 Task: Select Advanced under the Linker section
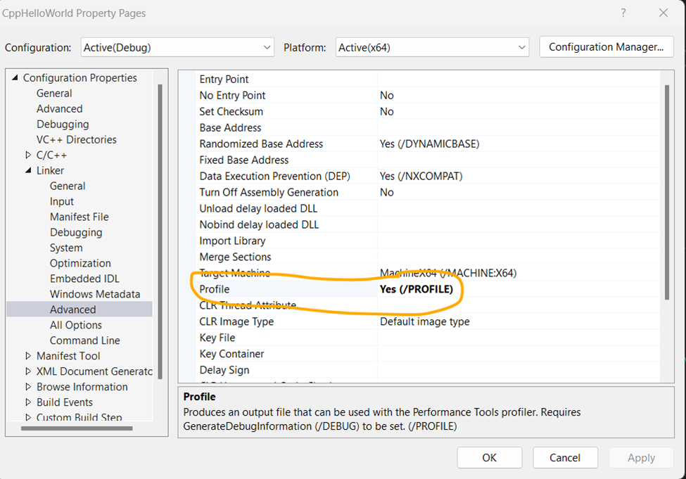click(x=72, y=309)
